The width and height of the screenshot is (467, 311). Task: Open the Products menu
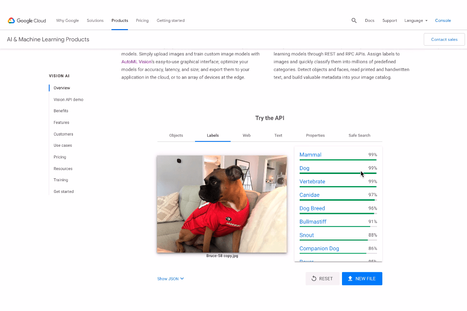(120, 20)
